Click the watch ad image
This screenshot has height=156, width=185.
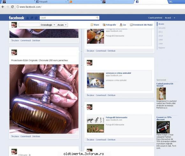163,127
